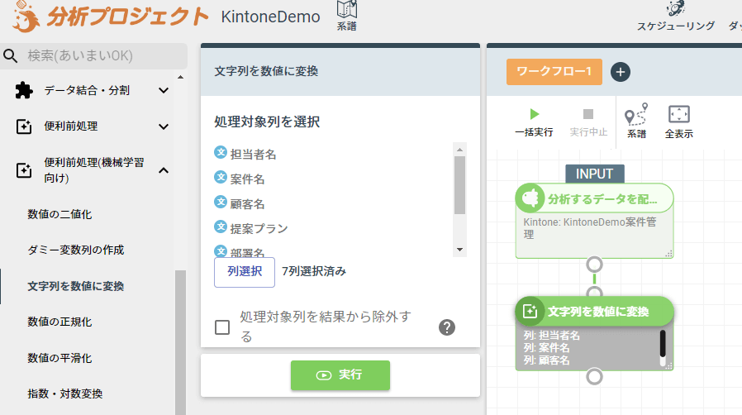The width and height of the screenshot is (742, 415).
Task: Click the 7列選択済み status text
Action: pos(314,271)
